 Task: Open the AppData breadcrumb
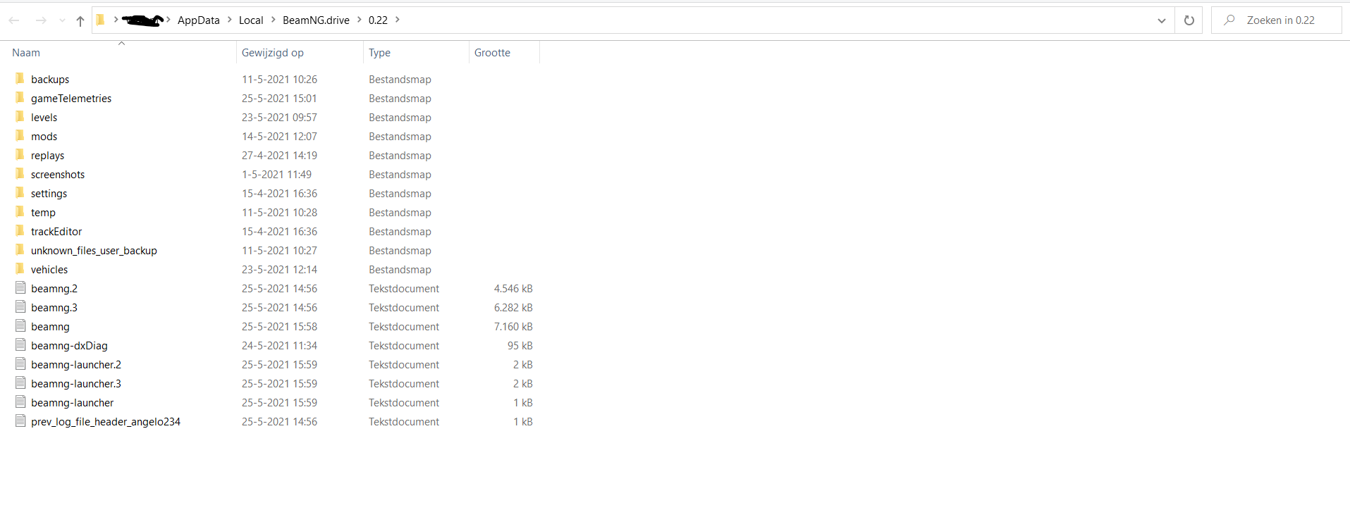[x=199, y=20]
